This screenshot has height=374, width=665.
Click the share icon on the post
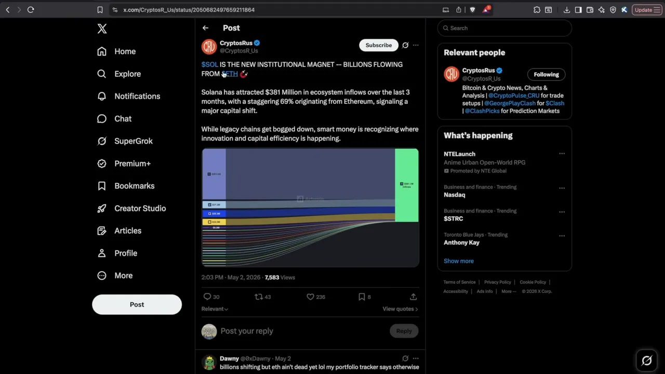[414, 297]
